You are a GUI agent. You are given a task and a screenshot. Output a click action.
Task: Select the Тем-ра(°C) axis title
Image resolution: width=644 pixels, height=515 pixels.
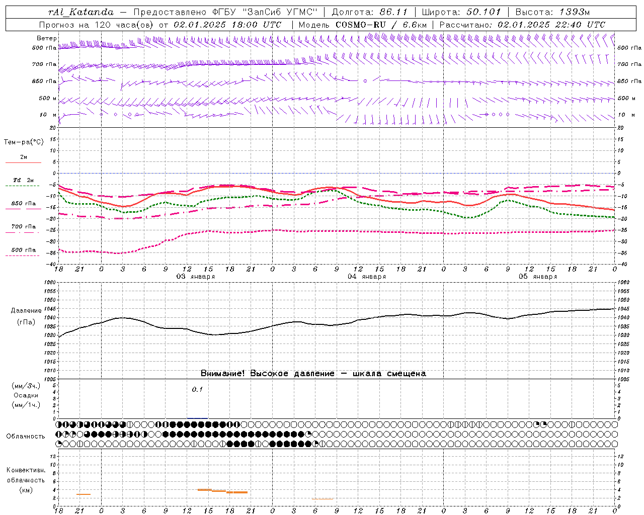click(x=24, y=142)
